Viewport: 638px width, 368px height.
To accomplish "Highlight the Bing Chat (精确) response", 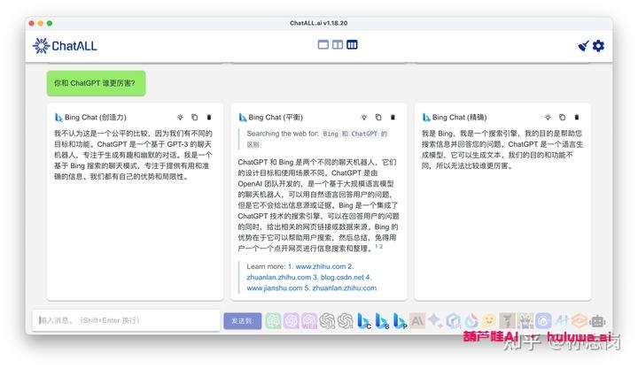I will pyautogui.click(x=548, y=118).
